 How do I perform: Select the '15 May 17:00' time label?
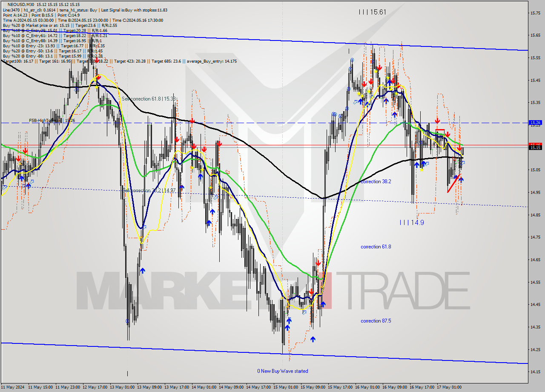click(340, 387)
